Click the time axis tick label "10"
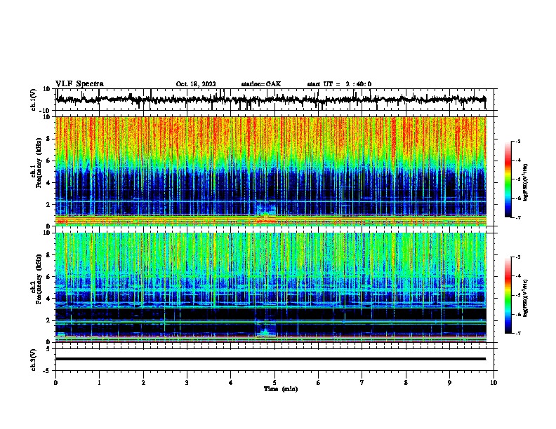The height and width of the screenshot is (429, 556). [x=494, y=383]
